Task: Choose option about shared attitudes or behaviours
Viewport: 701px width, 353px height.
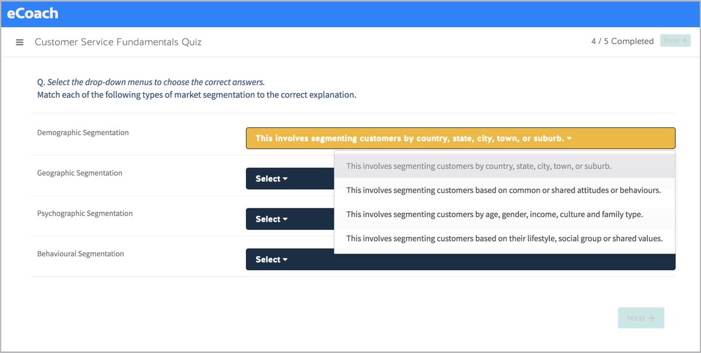Action: coord(505,190)
